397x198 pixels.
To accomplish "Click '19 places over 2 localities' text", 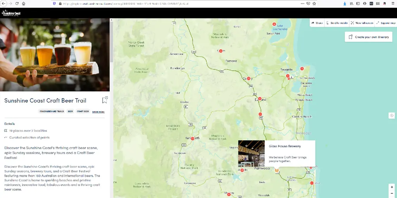I will tap(28, 131).
